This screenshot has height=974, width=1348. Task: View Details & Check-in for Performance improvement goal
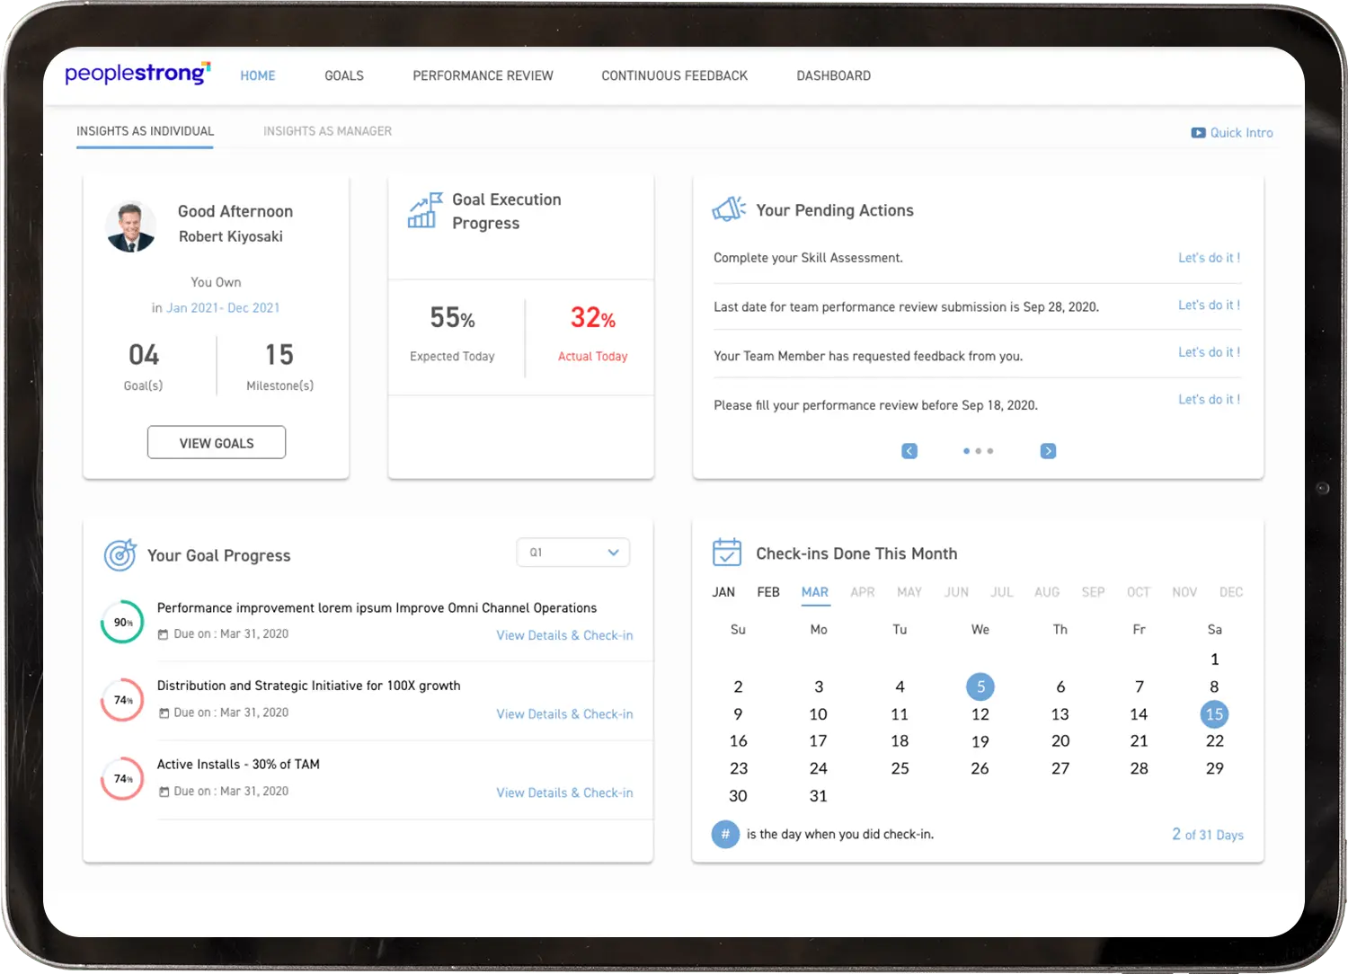pos(564,635)
